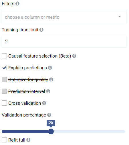129x145 pixels.
Task: Click the Training time limit input field
Action: click(64, 42)
